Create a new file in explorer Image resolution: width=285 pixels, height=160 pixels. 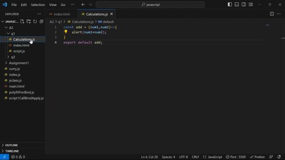22,22
